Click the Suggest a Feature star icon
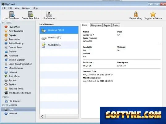The width and height of the screenshot is (166, 124). click(153, 14)
